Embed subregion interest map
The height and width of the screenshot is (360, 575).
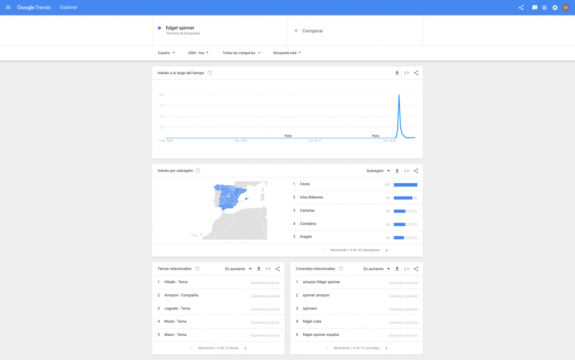tap(407, 171)
